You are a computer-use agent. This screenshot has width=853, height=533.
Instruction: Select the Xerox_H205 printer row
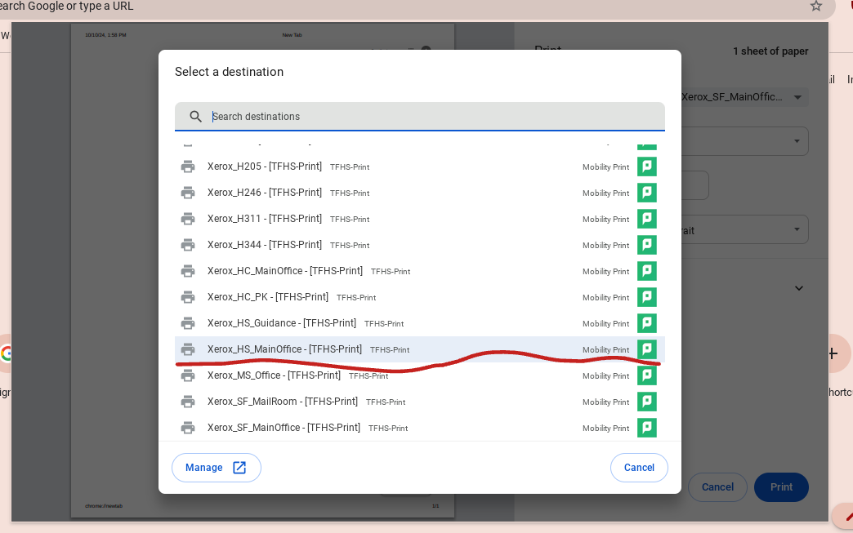tap(419, 167)
